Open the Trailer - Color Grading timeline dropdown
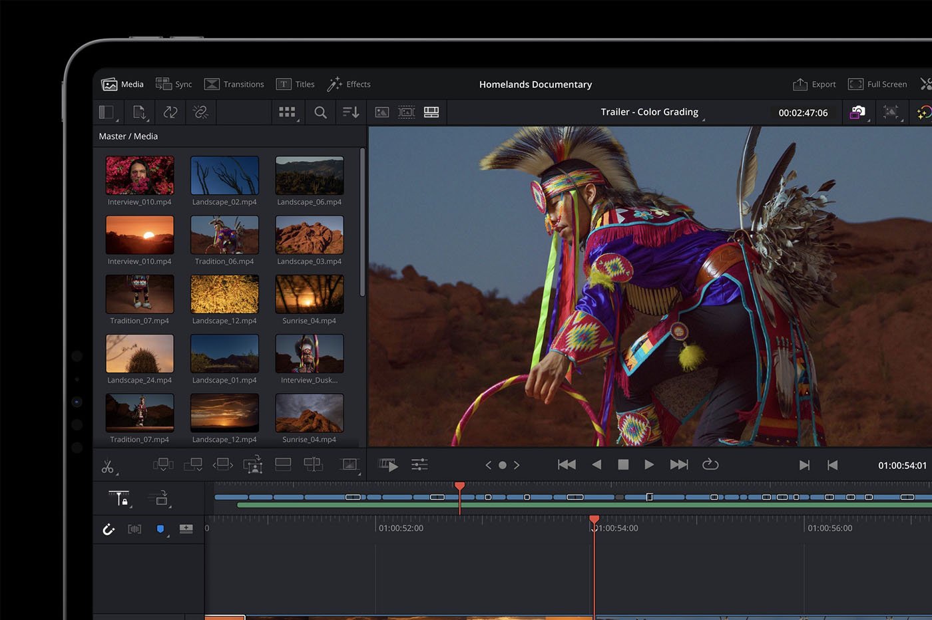The height and width of the screenshot is (620, 932). 652,112
